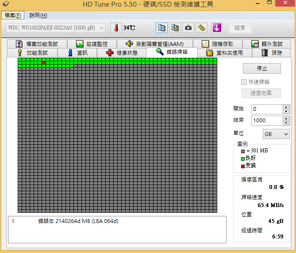Open the 檔案(F) menu
The image size is (296, 253).
[13, 15]
